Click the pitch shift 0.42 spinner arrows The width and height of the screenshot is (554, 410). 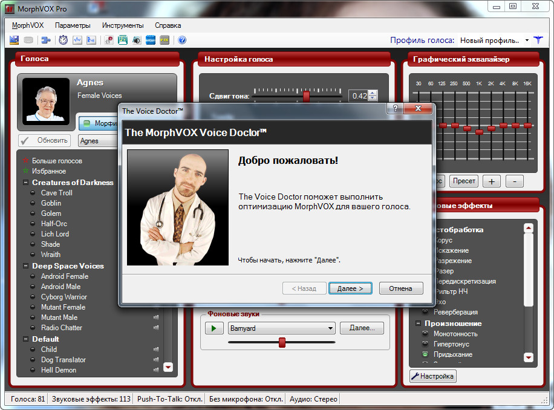tap(373, 96)
